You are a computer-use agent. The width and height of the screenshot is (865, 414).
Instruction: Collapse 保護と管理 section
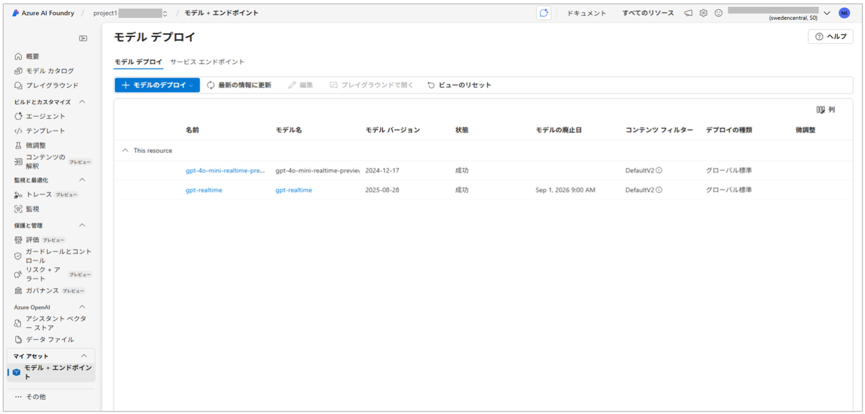[82, 225]
